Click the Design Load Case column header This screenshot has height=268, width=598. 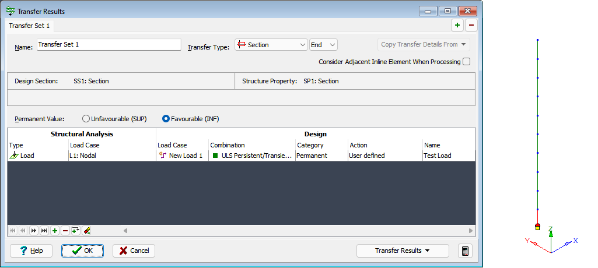tap(182, 145)
